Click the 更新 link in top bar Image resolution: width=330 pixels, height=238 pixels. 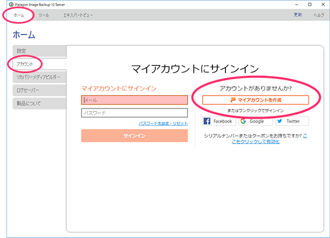(298, 15)
